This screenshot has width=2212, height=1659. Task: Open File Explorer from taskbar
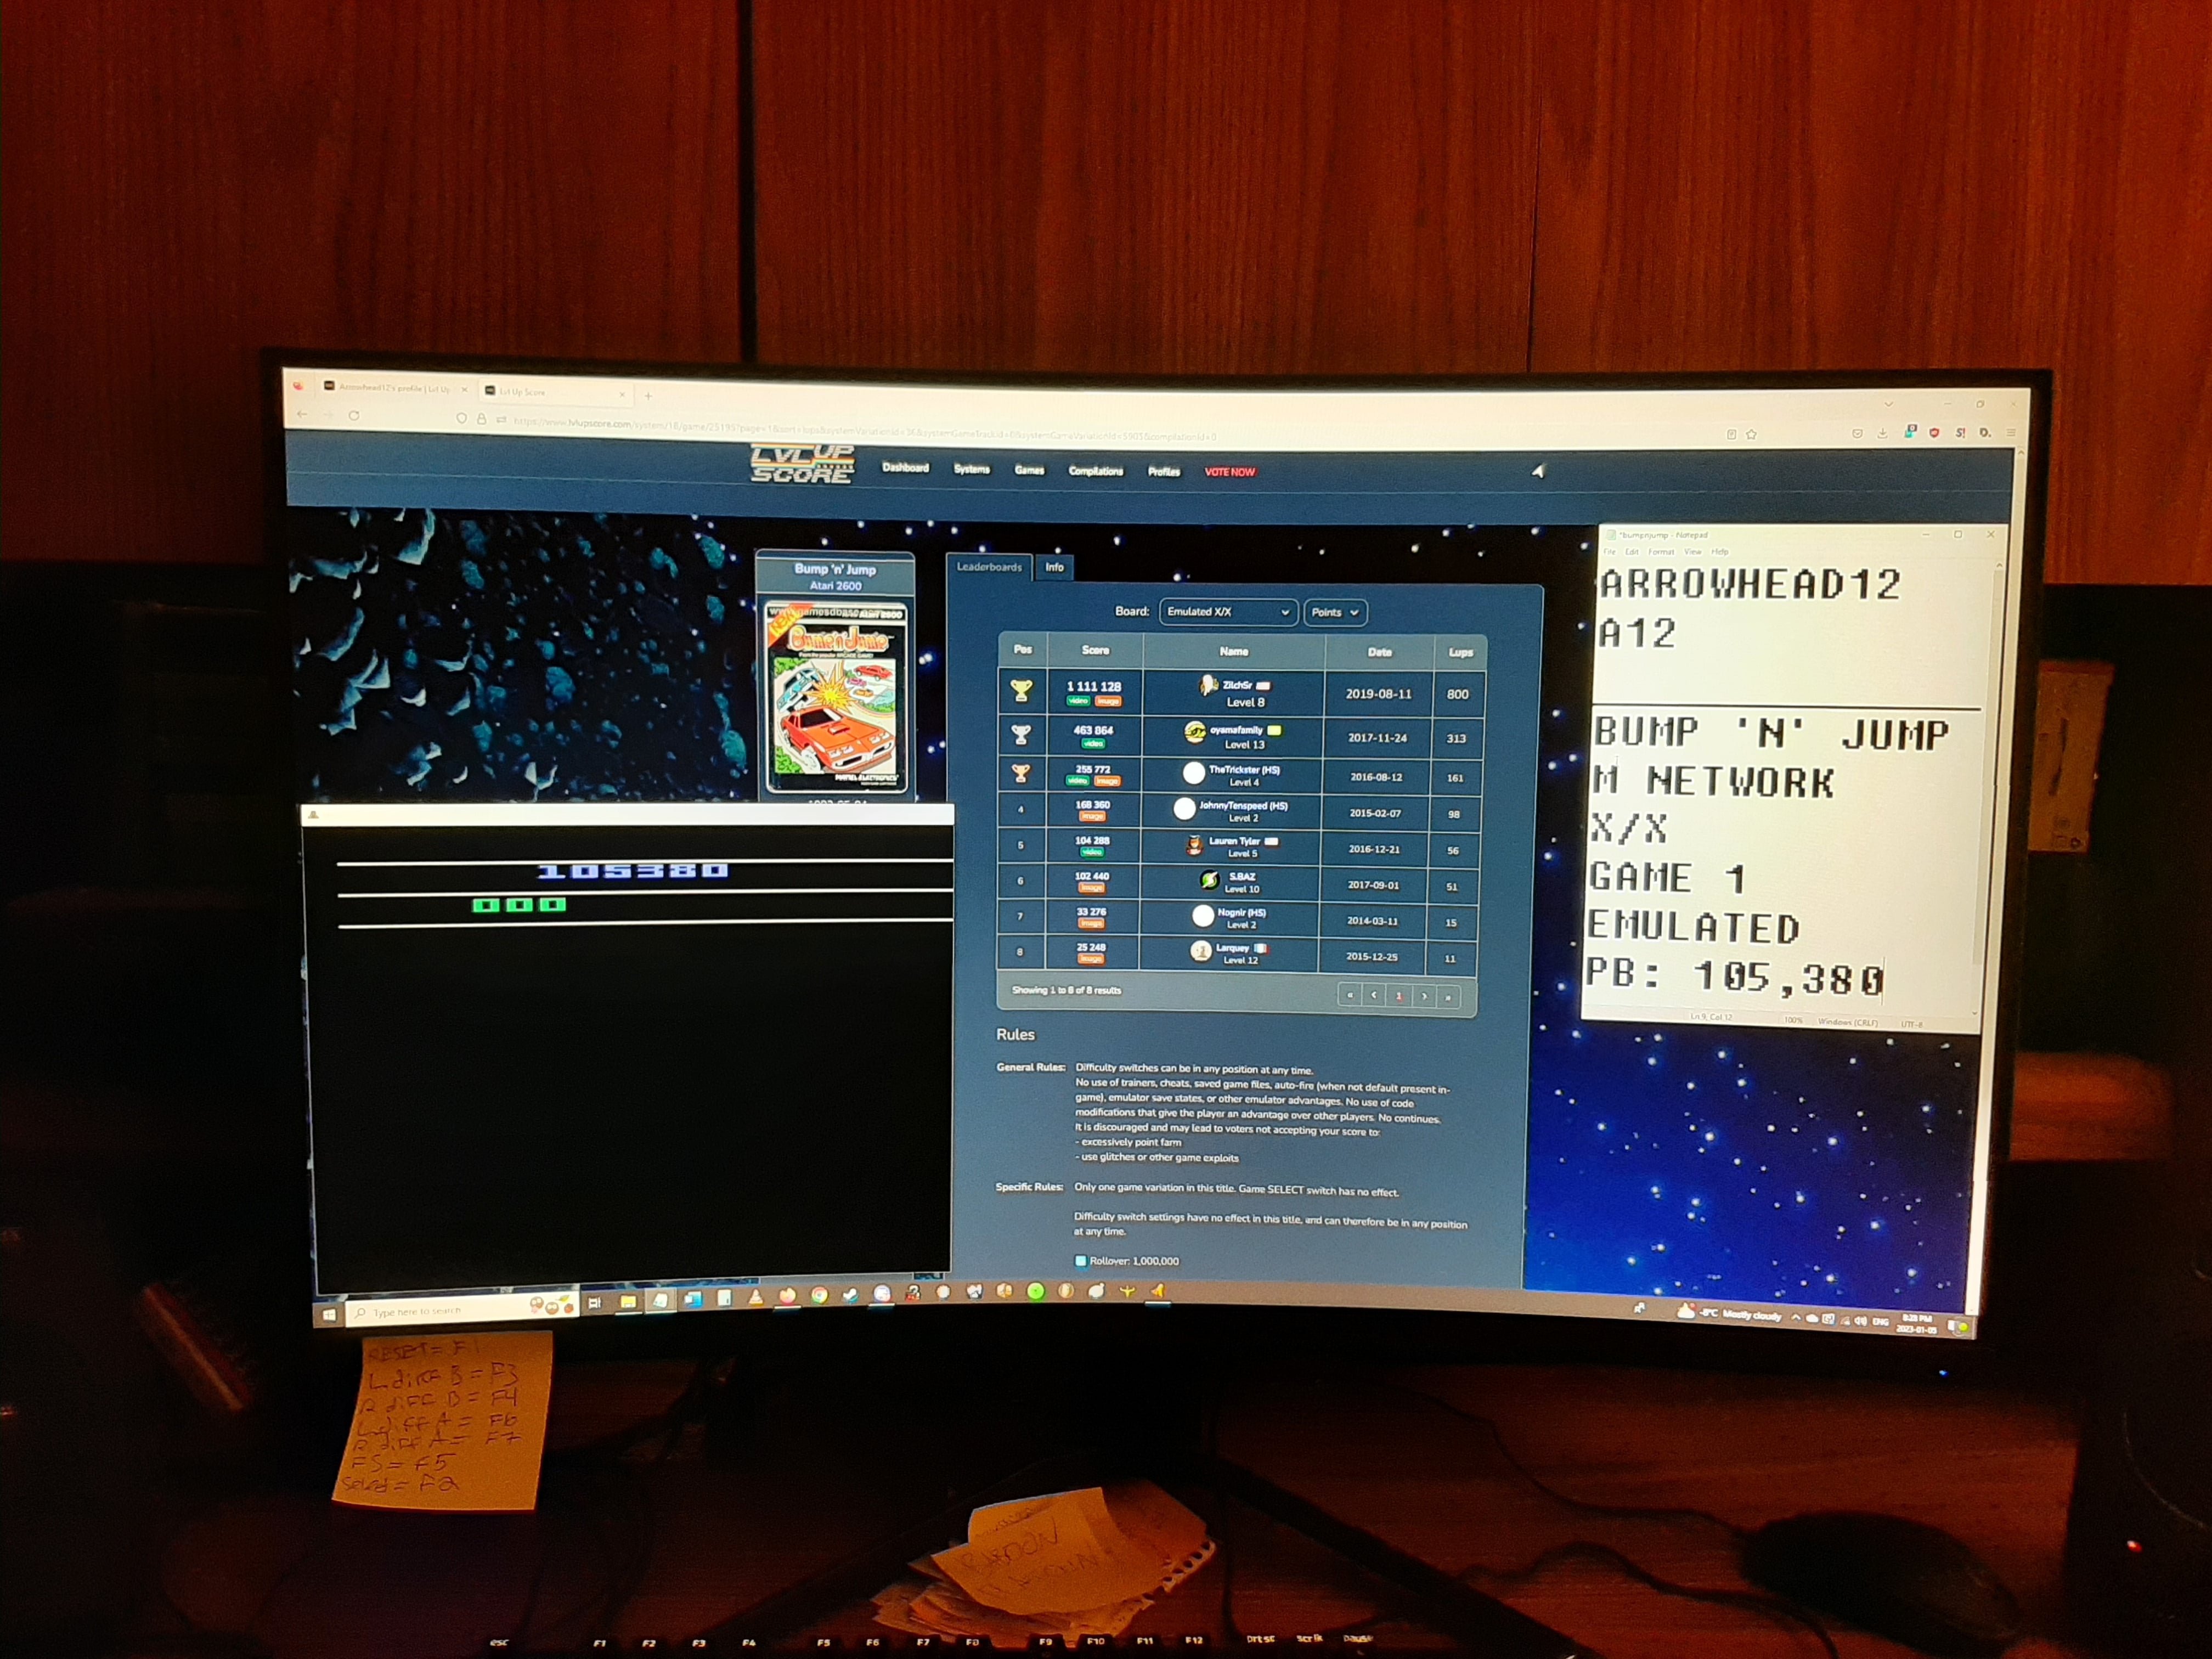[x=628, y=1301]
